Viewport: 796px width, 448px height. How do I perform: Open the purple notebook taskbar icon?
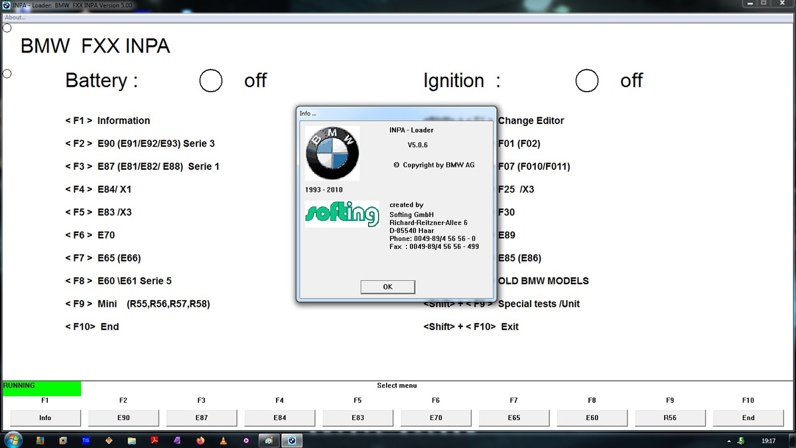click(177, 440)
